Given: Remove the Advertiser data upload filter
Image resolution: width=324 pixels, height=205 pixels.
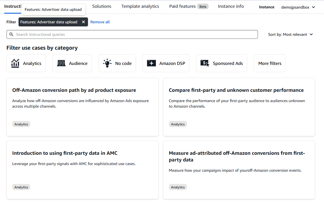Looking at the screenshot, I should [83, 22].
